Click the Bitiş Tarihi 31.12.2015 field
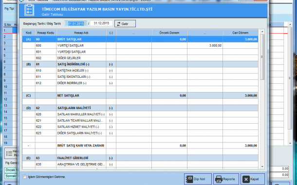The width and height of the screenshot is (297, 185). coord(101,23)
